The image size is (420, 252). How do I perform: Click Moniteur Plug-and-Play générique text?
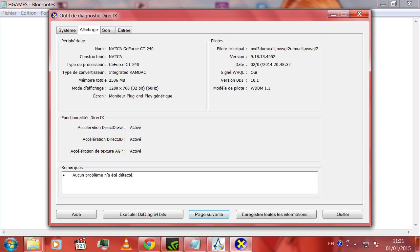tap(140, 96)
